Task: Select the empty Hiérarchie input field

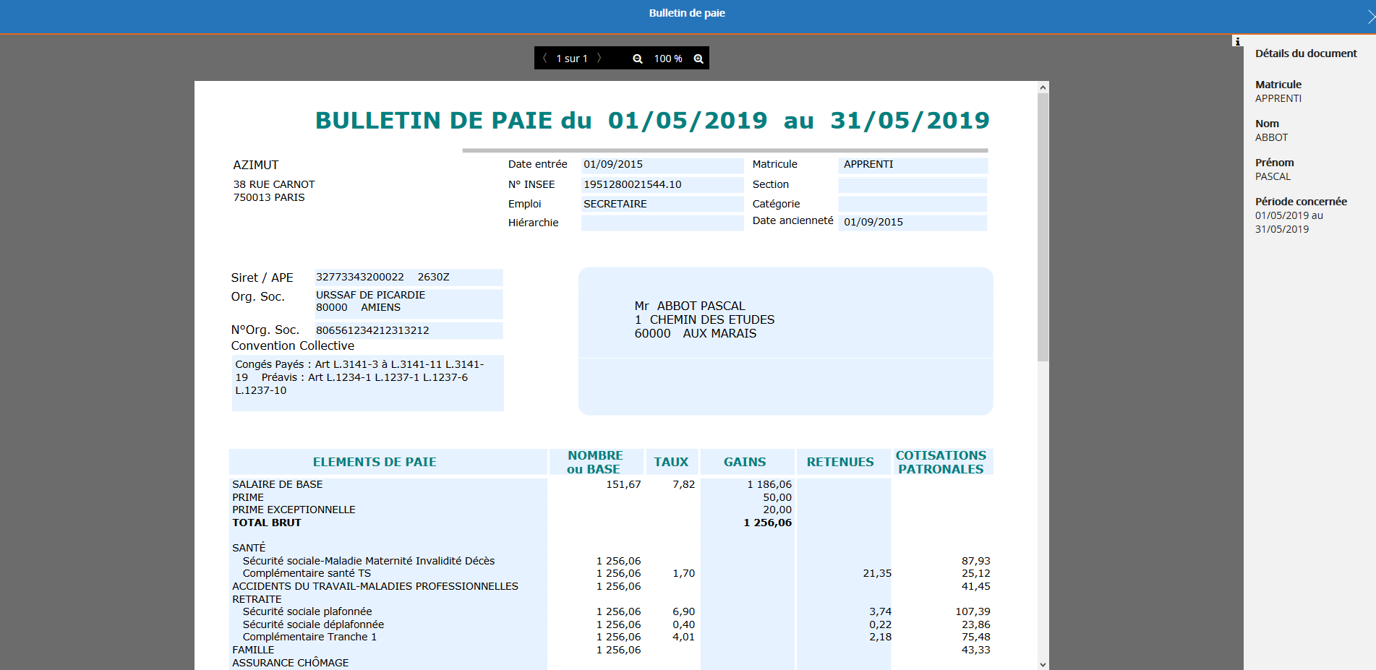Action: [x=662, y=223]
